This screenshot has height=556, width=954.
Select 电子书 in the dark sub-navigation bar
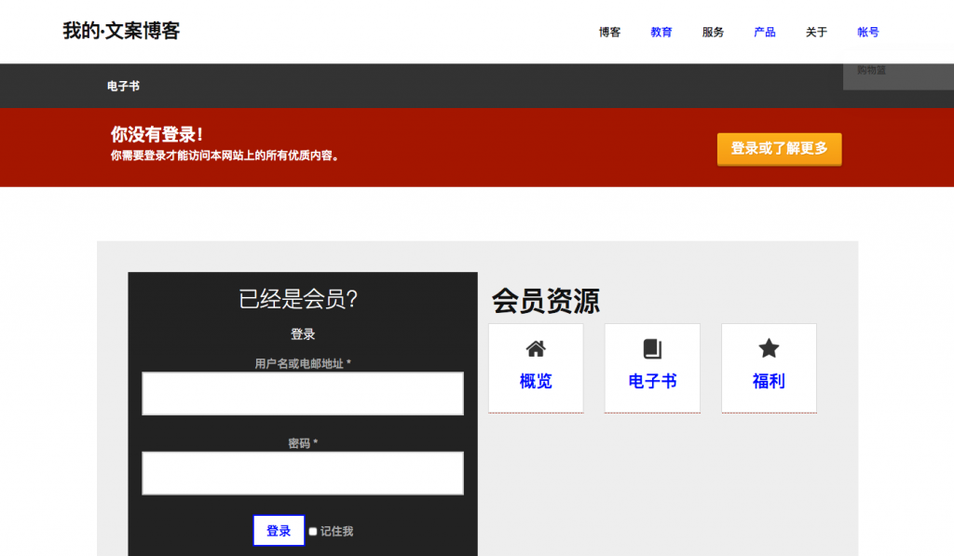pos(123,87)
